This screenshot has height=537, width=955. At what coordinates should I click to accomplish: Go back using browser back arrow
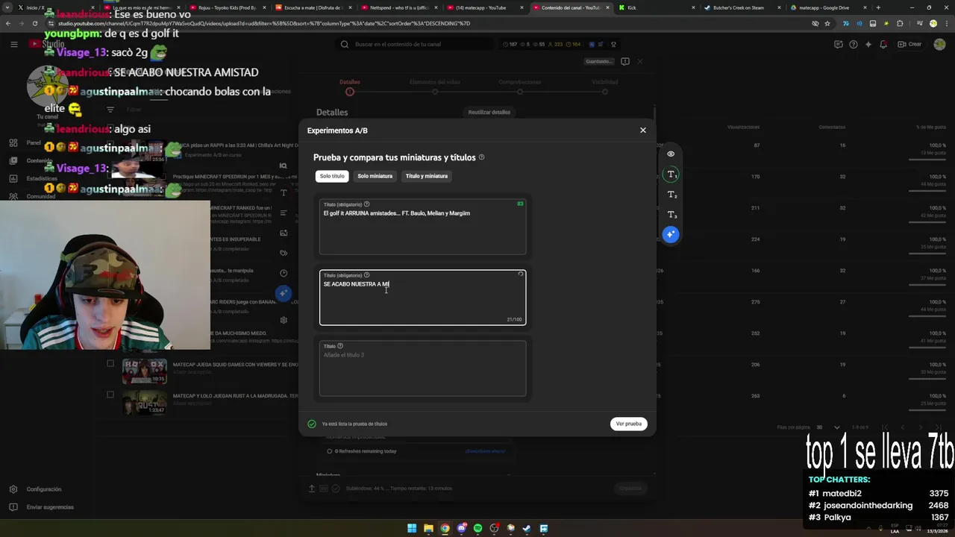click(8, 23)
